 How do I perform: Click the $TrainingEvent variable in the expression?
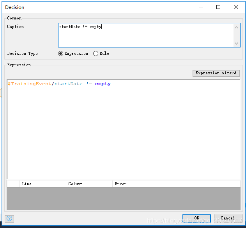[29, 84]
